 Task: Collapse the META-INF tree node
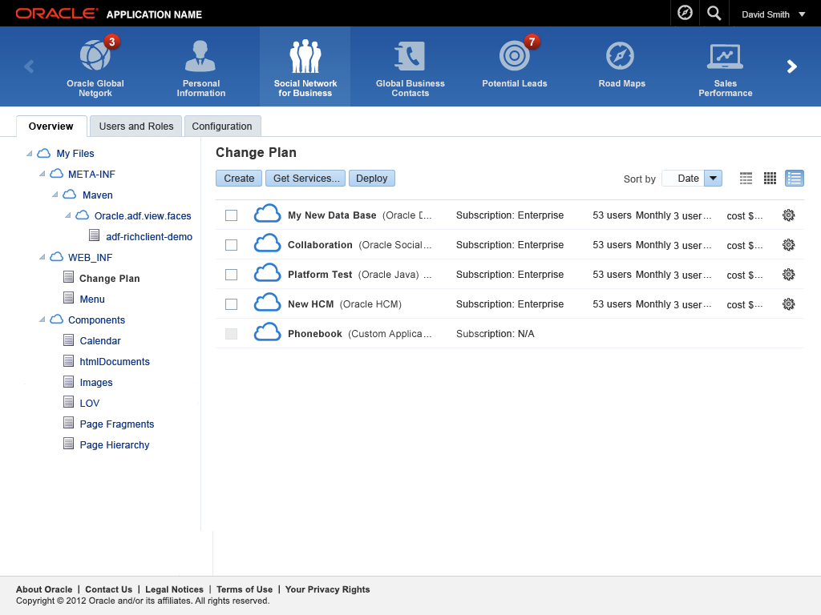point(42,174)
